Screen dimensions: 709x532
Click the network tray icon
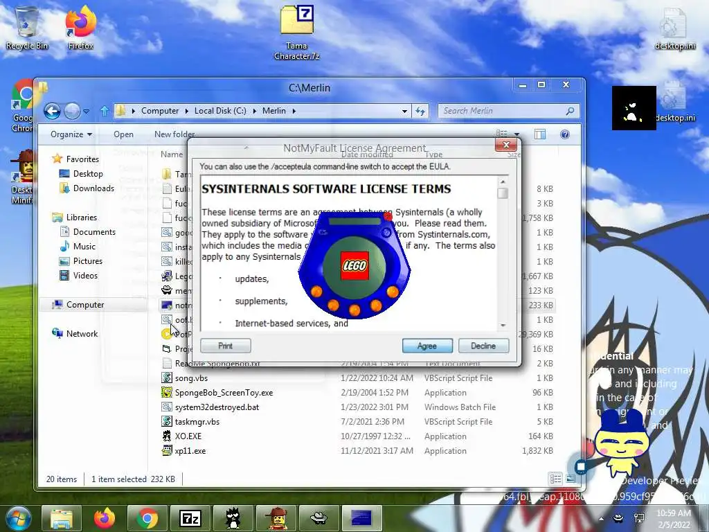639,518
